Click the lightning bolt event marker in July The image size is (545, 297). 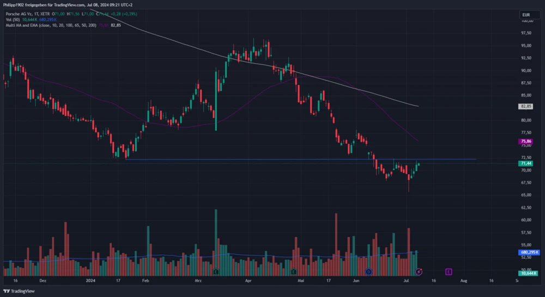[419, 271]
